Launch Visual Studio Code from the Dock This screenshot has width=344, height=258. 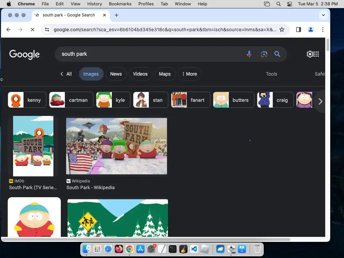pyautogui.click(x=194, y=249)
